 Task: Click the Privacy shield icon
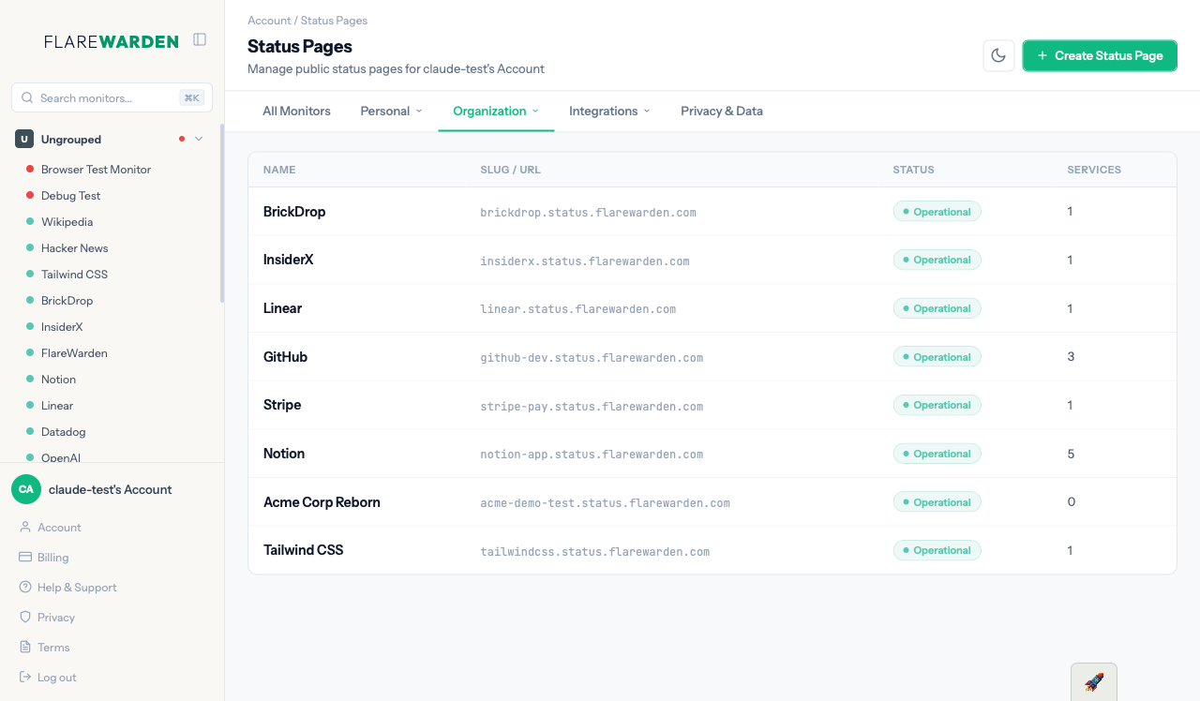click(26, 618)
